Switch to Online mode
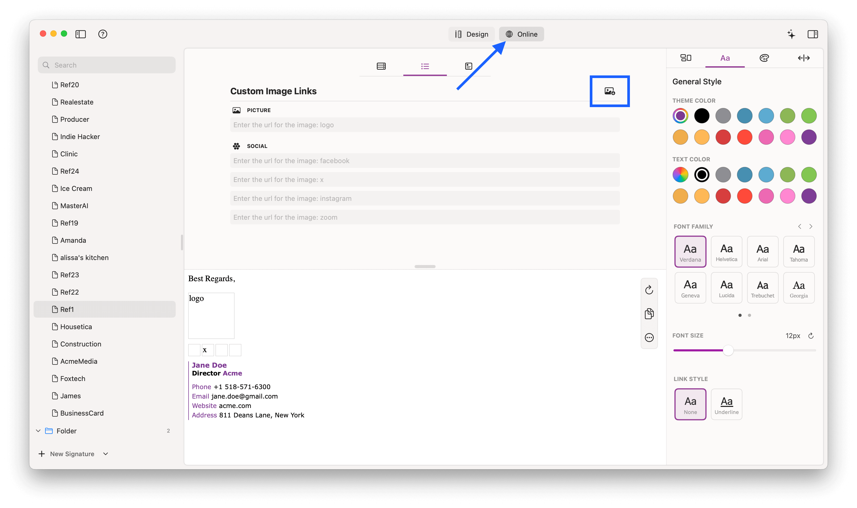Screen dimensions: 857x508 tap(521, 34)
